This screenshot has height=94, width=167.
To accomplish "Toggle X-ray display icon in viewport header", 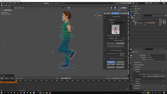I will (119, 8).
